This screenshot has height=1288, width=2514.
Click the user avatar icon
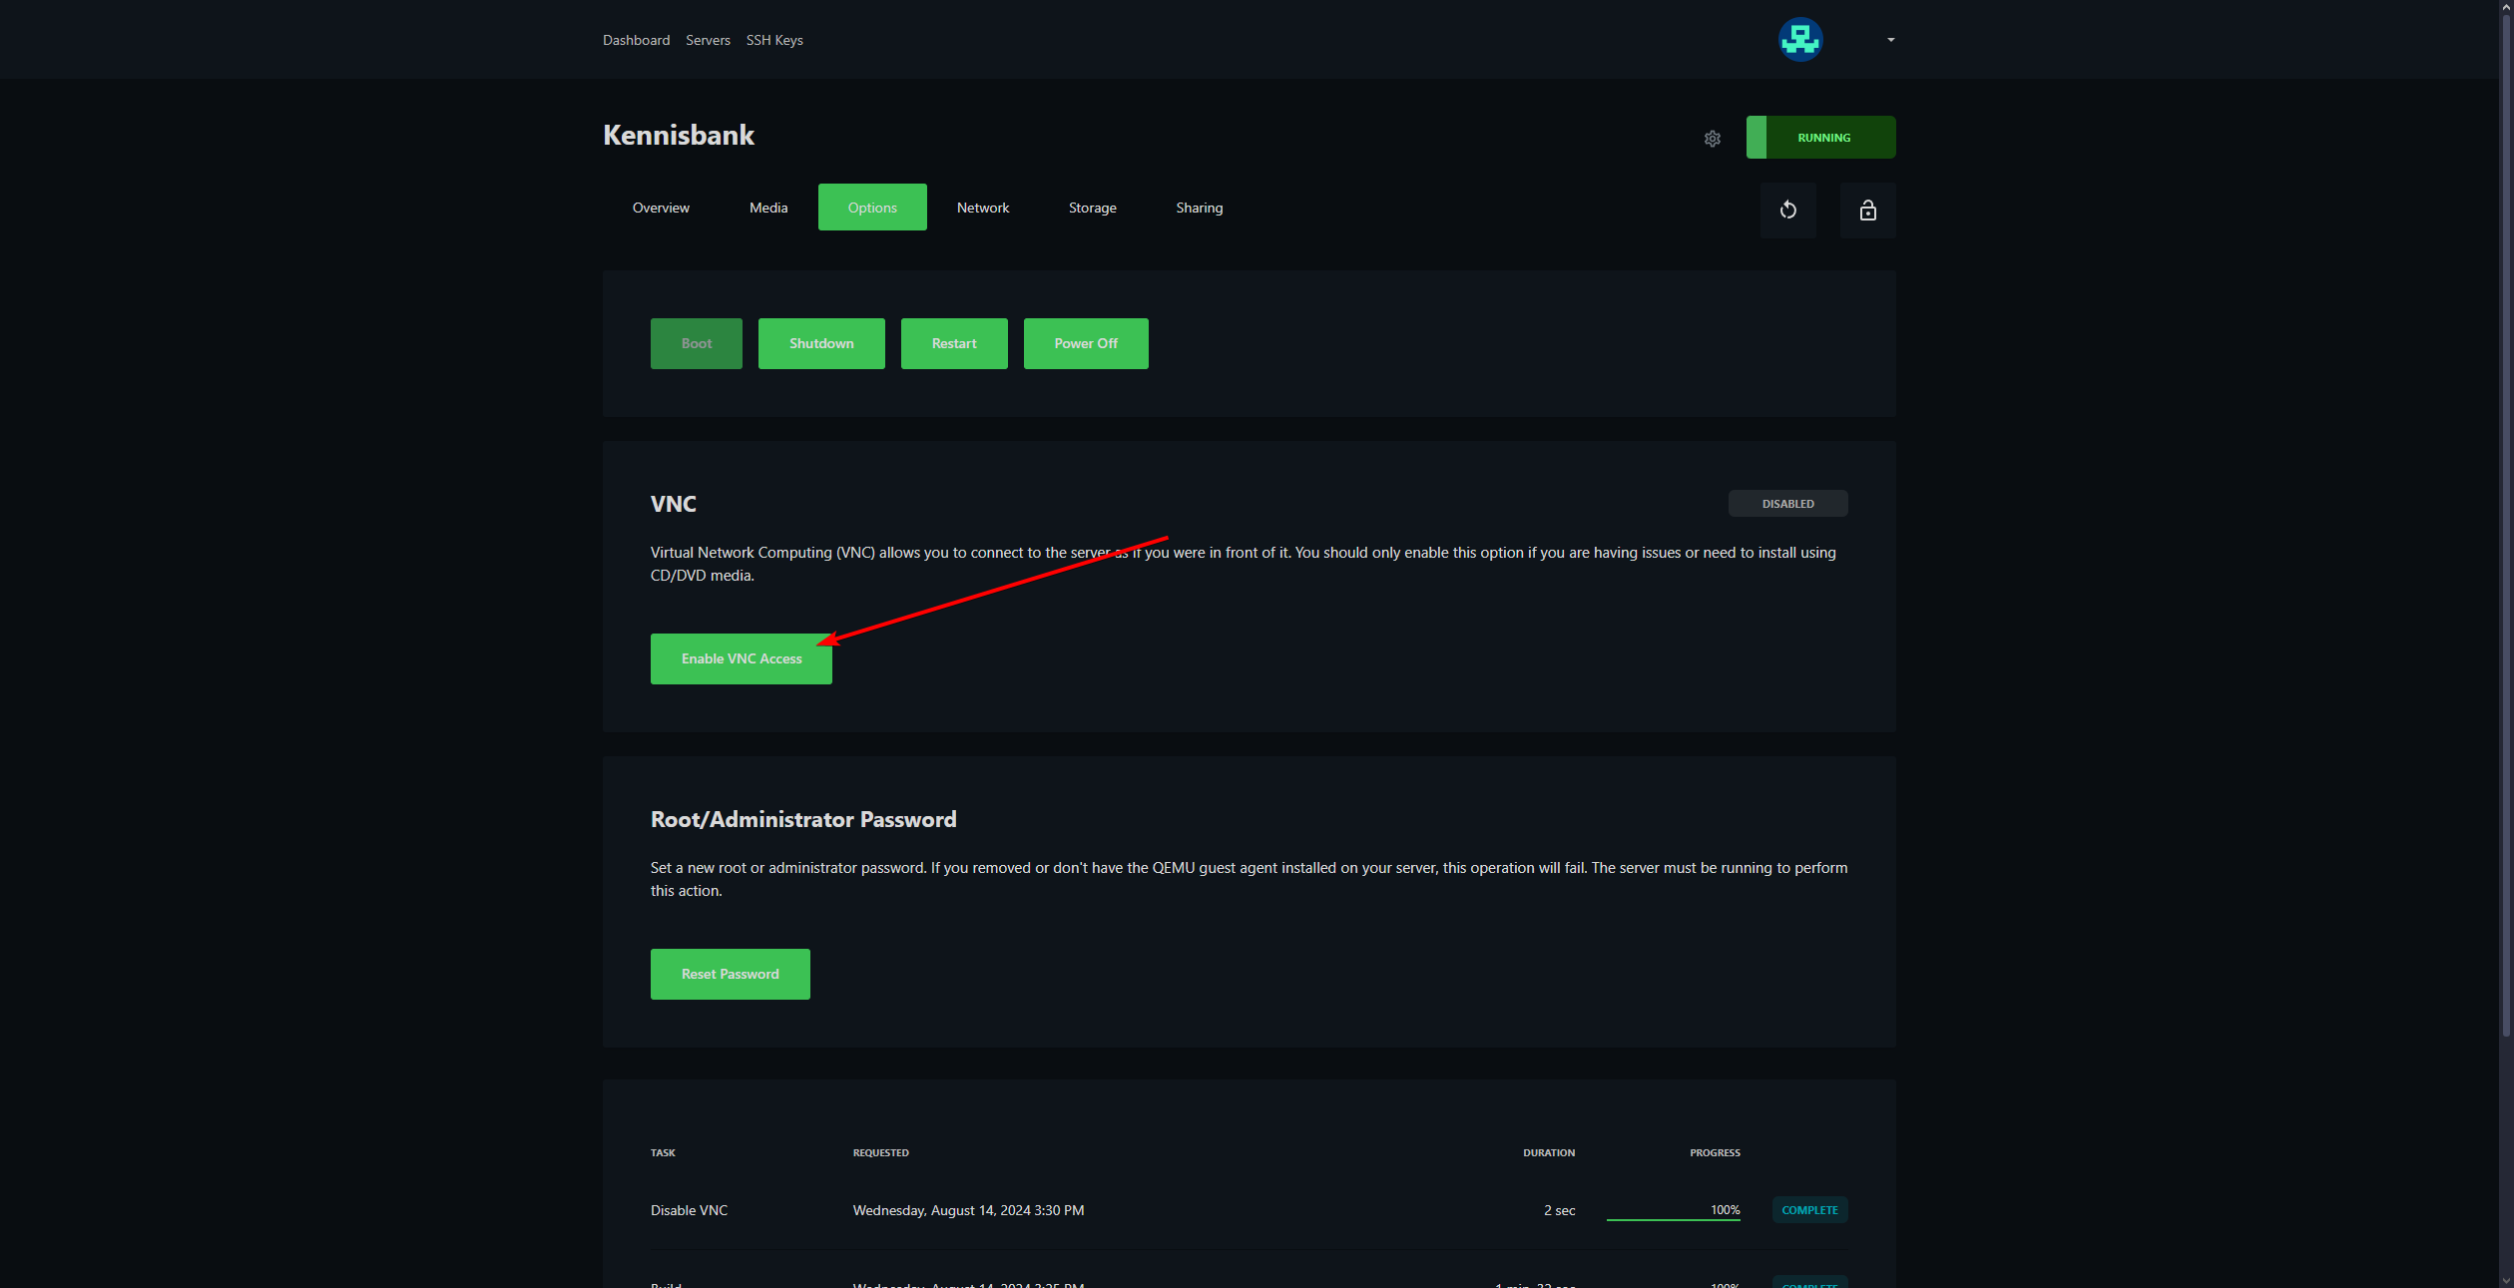[1799, 40]
